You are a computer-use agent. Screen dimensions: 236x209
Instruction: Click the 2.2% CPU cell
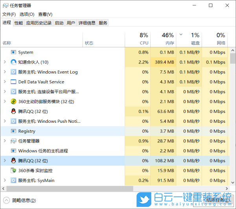(x=138, y=62)
